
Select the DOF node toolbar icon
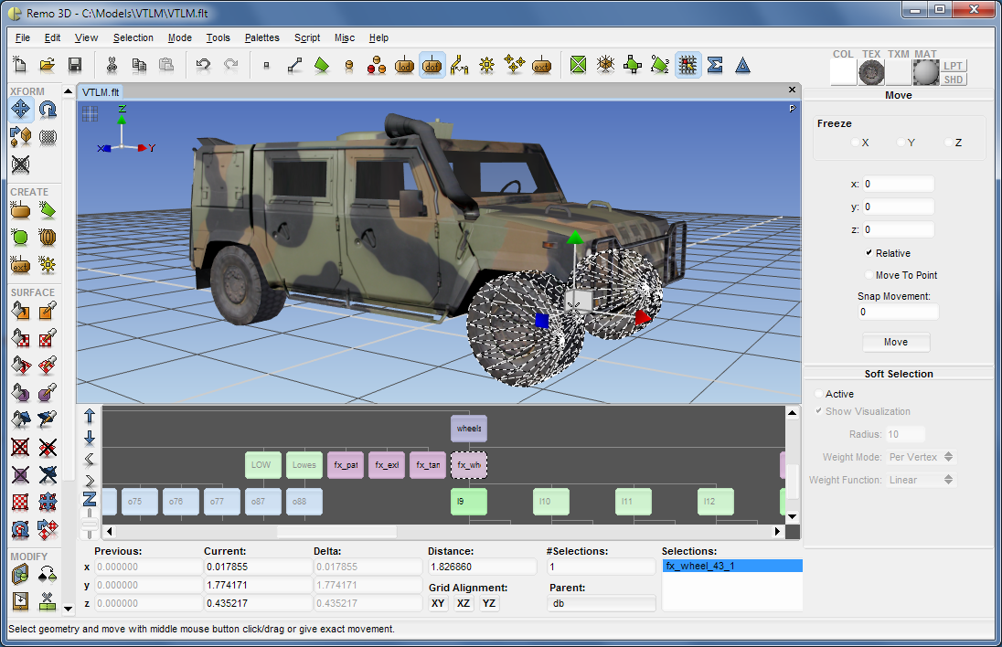(432, 65)
